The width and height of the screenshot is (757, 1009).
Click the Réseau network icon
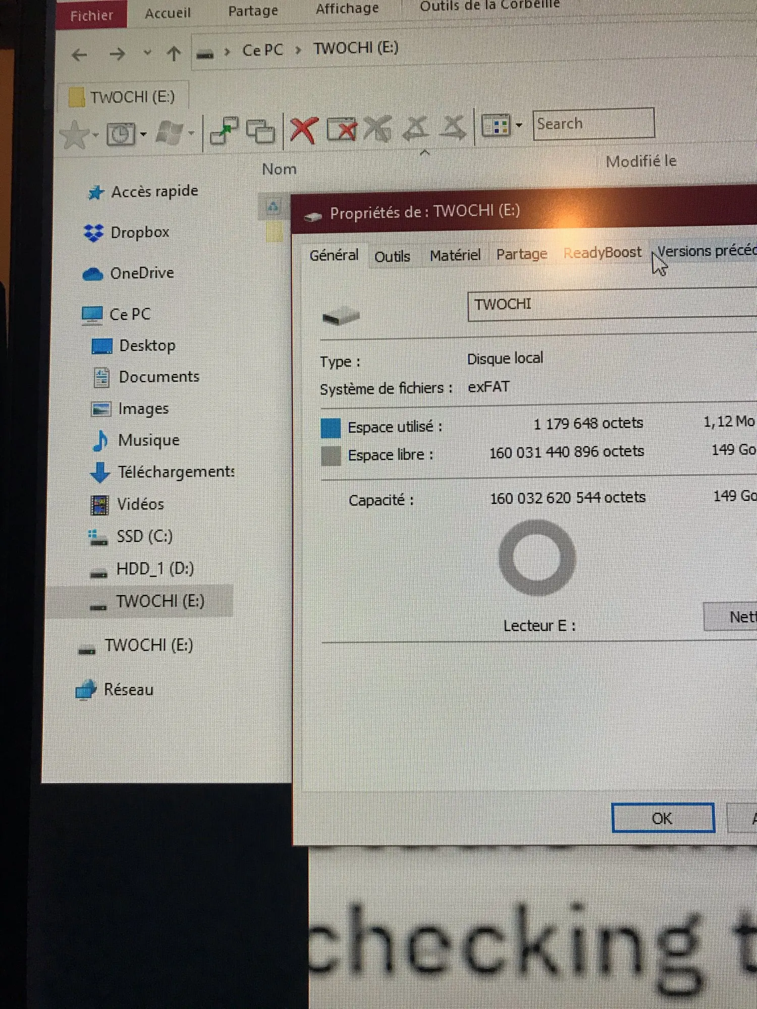pos(86,690)
